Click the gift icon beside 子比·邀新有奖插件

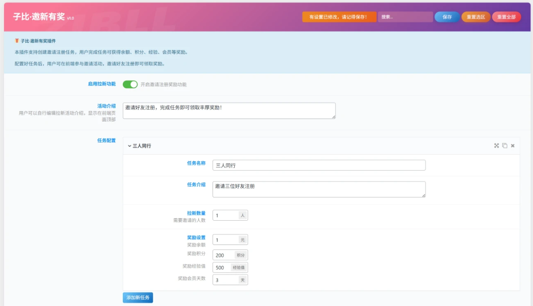pos(17,41)
